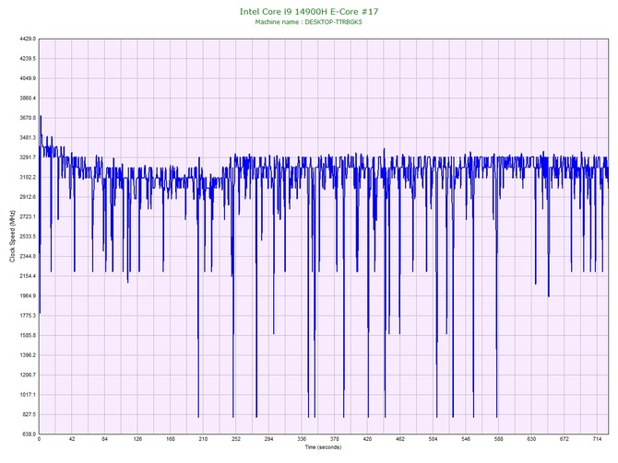Click the 420 tick on the time axis
This screenshot has width=618, height=463.
[367, 439]
